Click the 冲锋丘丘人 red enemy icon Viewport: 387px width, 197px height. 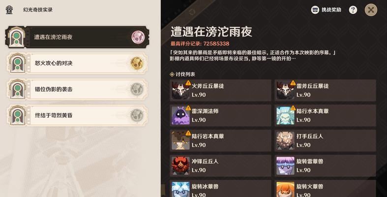pos(180,165)
